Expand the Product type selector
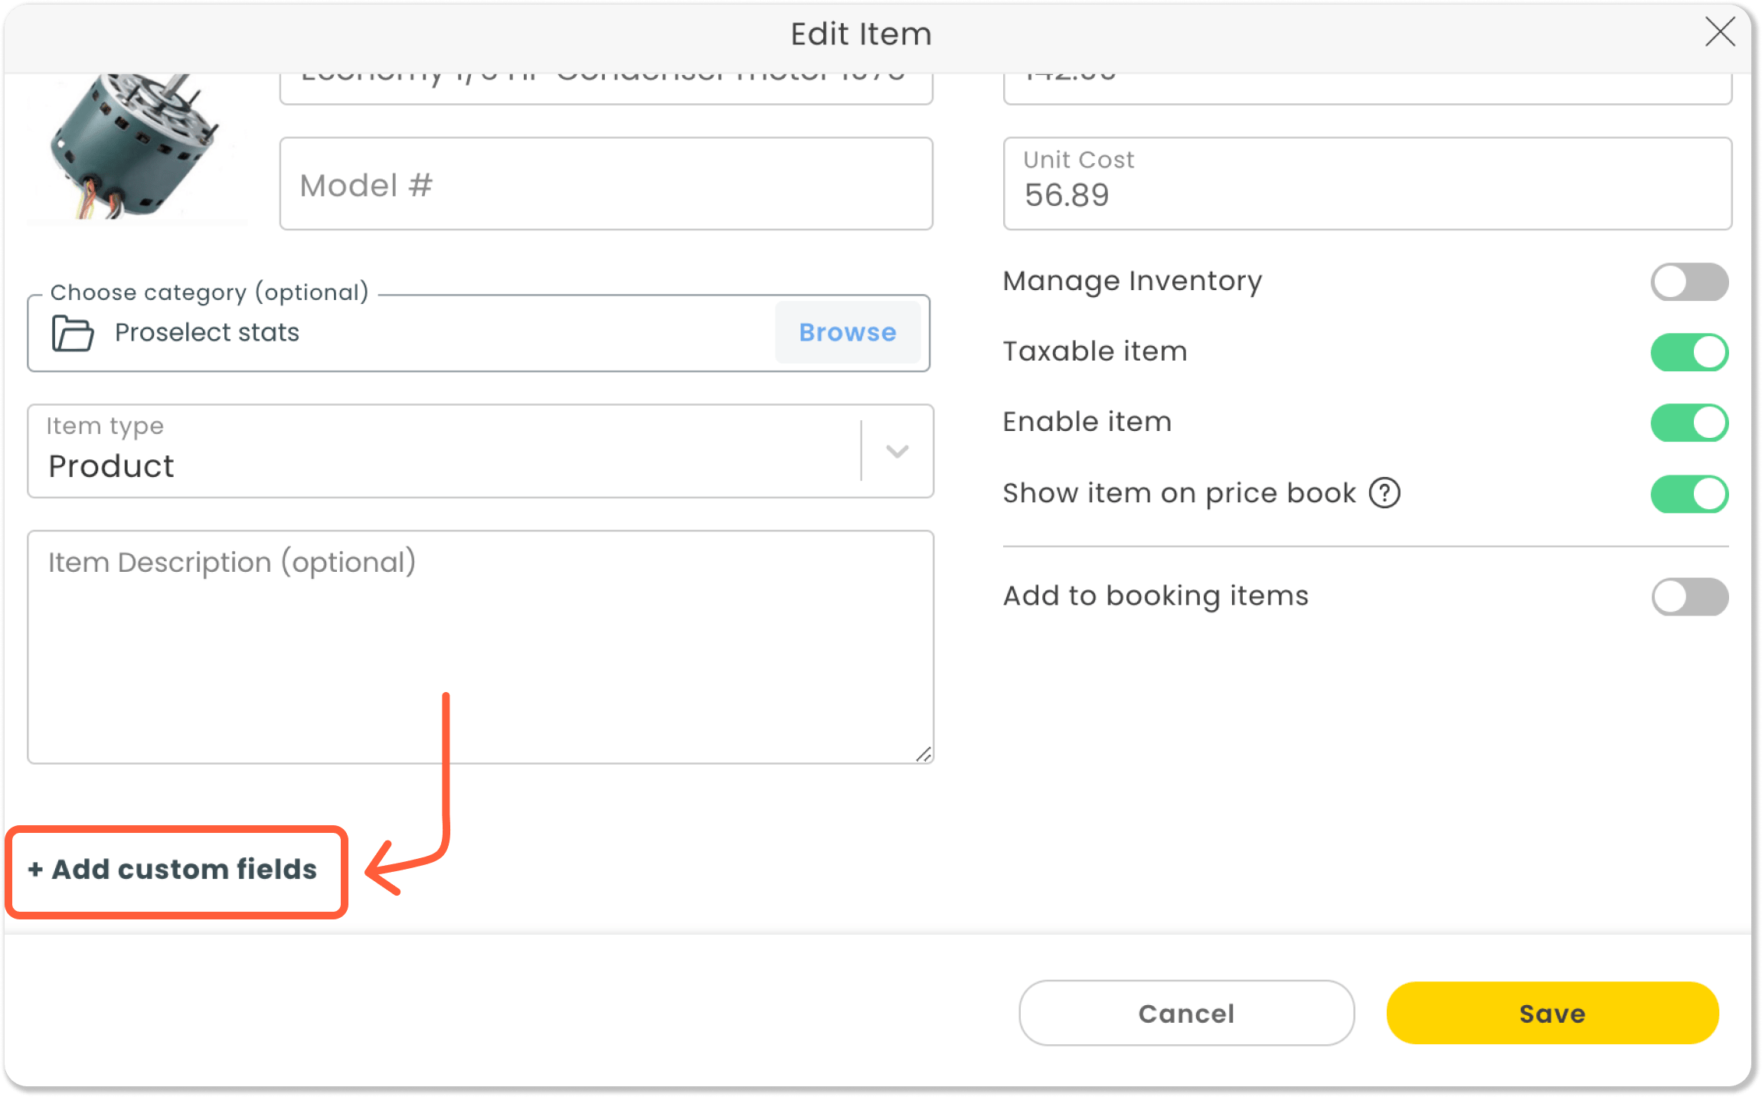Viewport: 1762px width, 1097px height. click(x=896, y=452)
